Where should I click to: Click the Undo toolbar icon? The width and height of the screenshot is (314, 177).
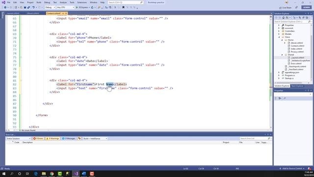coord(33,7)
